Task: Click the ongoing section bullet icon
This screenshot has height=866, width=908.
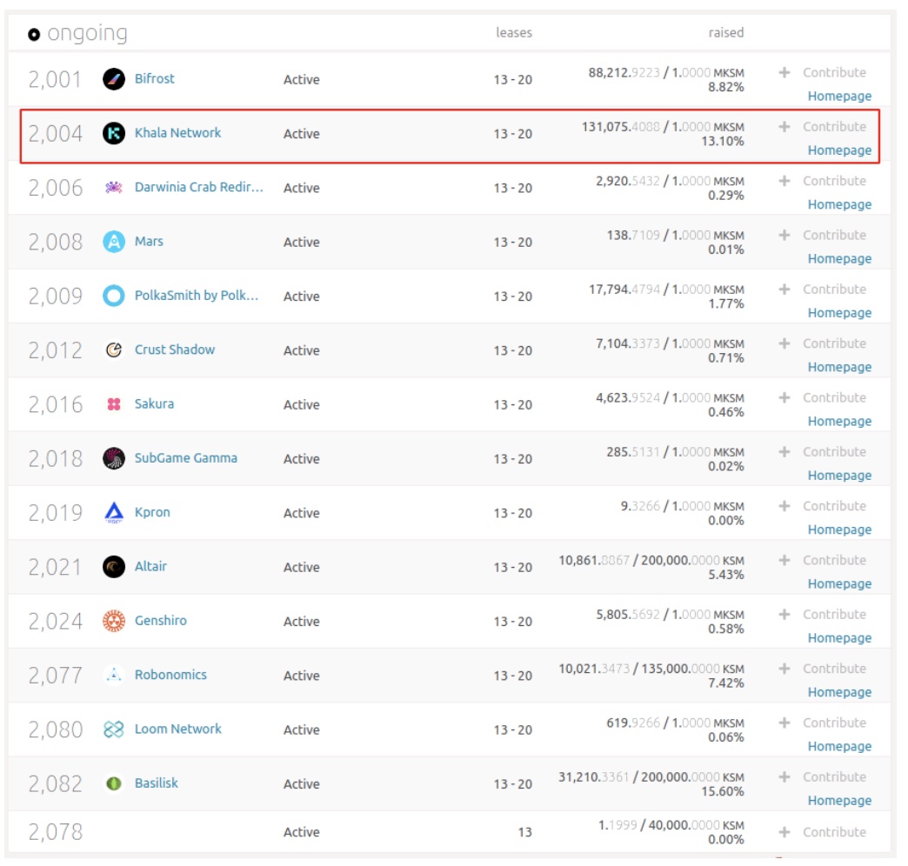Action: point(34,35)
